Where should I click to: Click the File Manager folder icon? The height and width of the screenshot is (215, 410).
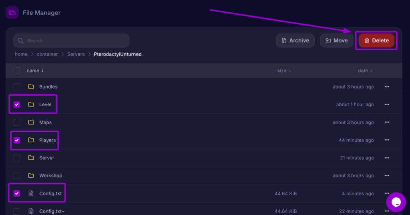(x=12, y=12)
